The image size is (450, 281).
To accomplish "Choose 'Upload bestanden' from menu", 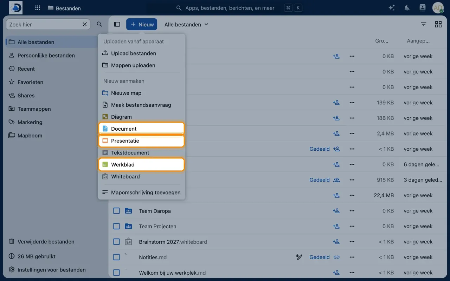I will click(141, 53).
